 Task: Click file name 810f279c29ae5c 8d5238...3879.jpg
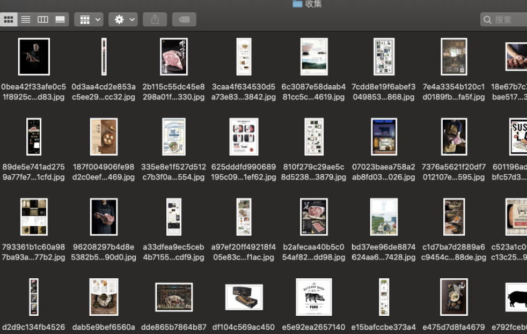click(313, 172)
